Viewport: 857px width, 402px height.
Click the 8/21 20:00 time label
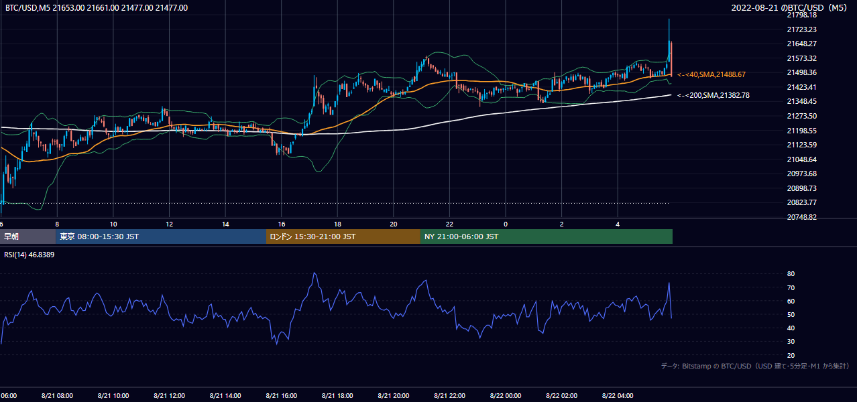point(394,395)
